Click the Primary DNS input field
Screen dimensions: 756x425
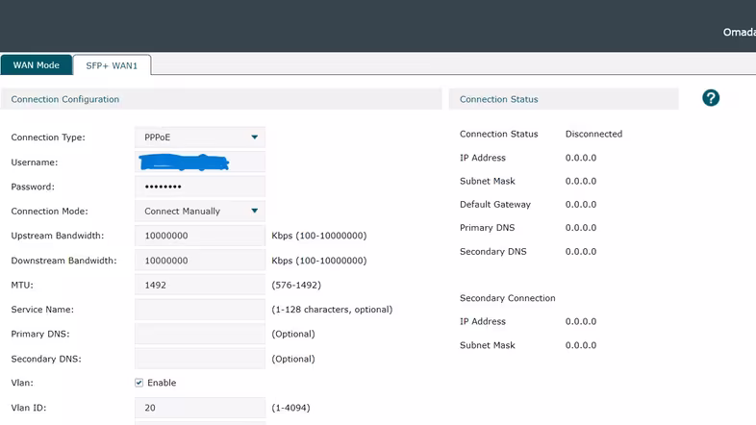point(200,334)
